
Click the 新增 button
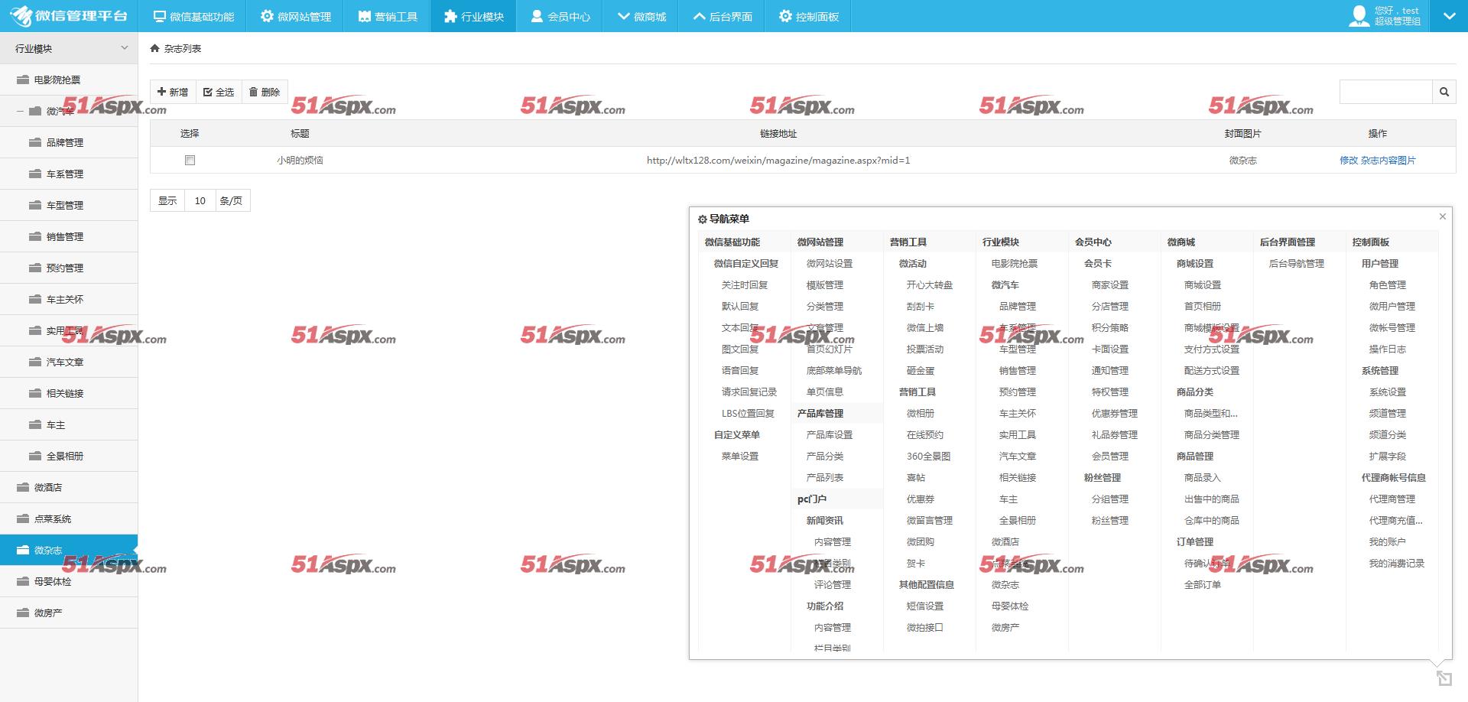(x=173, y=92)
